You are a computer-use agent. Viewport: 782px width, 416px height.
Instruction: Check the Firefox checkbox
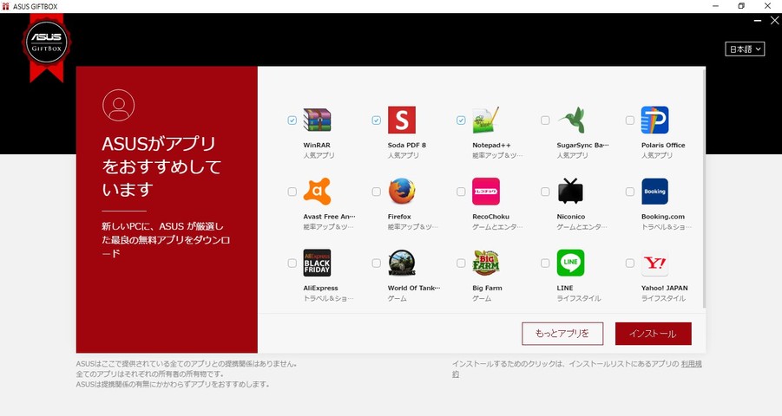(377, 192)
